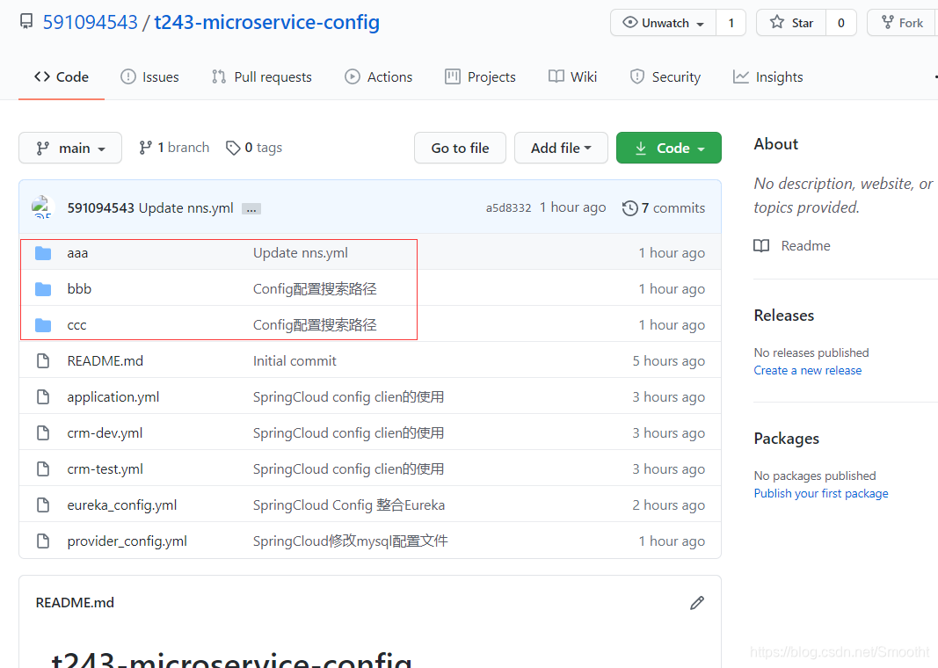The height and width of the screenshot is (668, 938).
Task: Open the aaa folder
Action: tap(77, 253)
